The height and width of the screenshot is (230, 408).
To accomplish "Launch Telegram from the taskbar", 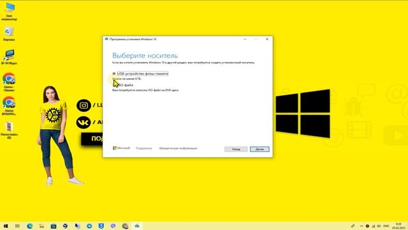I will (89, 226).
